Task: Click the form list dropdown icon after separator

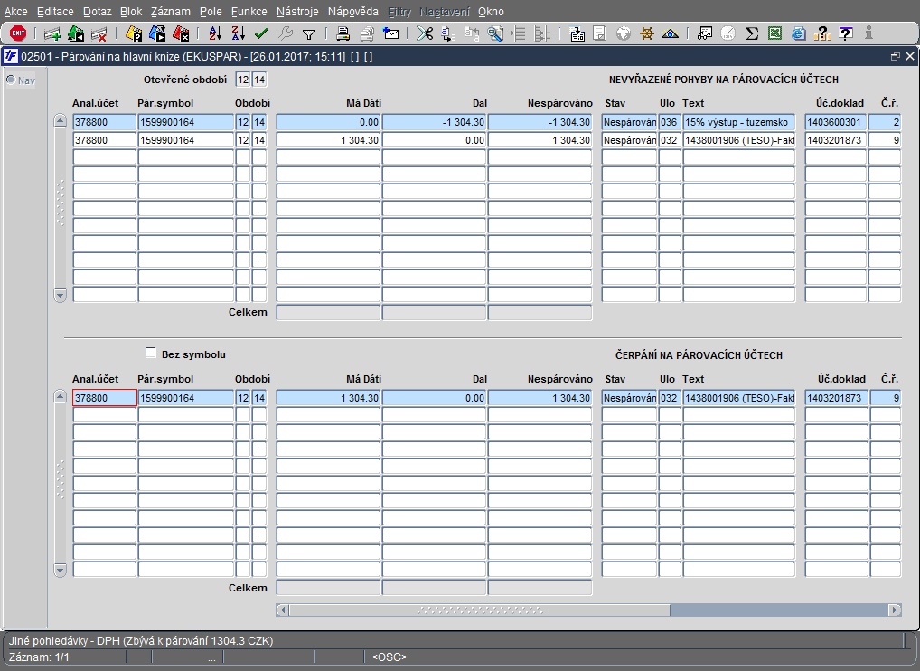Action: coord(577,34)
